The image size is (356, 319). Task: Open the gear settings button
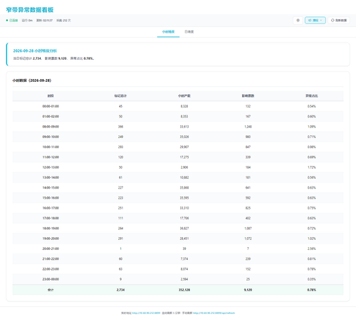[x=298, y=21]
